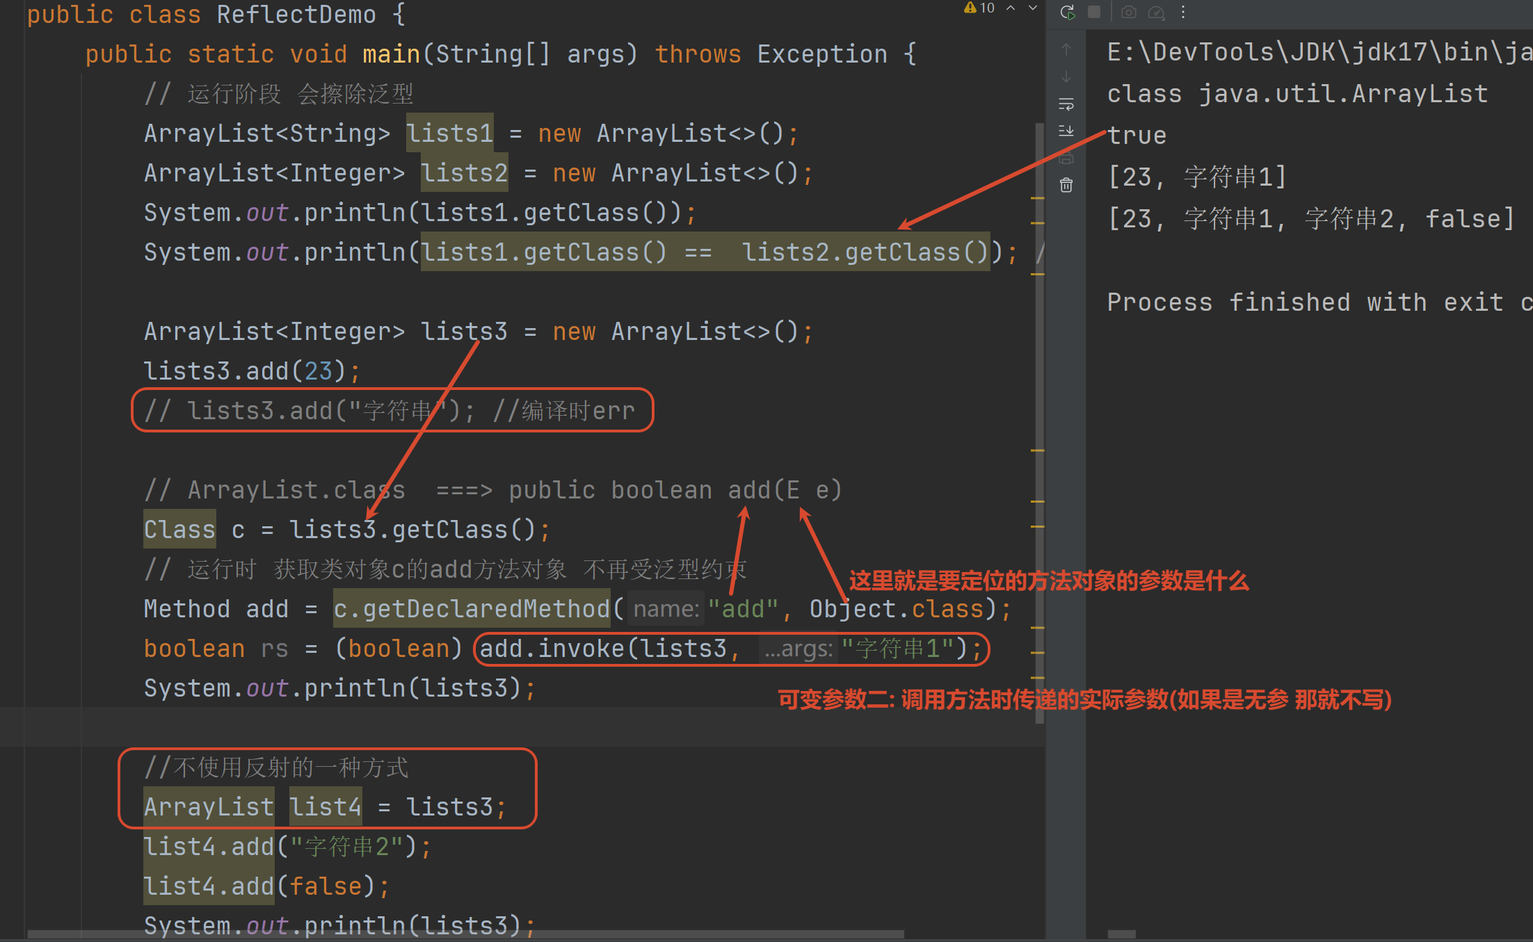This screenshot has width=1533, height=942.
Task: Rerun the ReflectDemo program
Action: pyautogui.click(x=1067, y=12)
